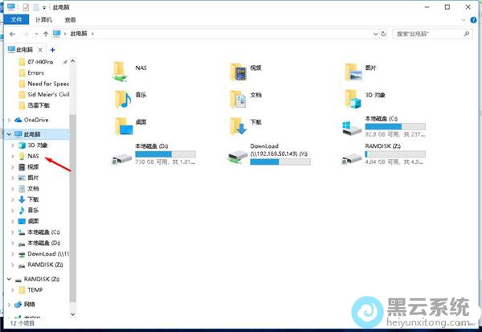Open Sid Meier's Civil quick access folder

(44, 95)
